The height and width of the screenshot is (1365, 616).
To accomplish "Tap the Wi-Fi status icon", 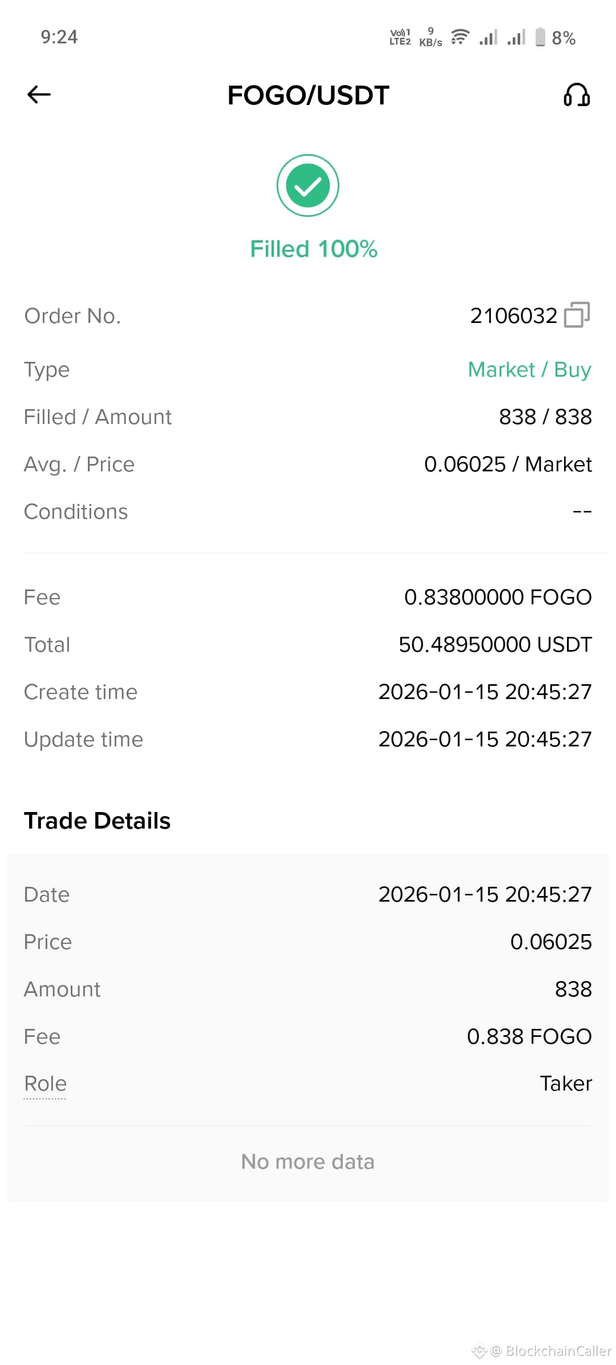I will pyautogui.click(x=460, y=37).
